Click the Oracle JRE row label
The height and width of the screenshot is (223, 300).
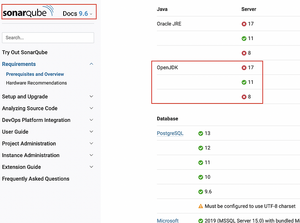point(169,24)
